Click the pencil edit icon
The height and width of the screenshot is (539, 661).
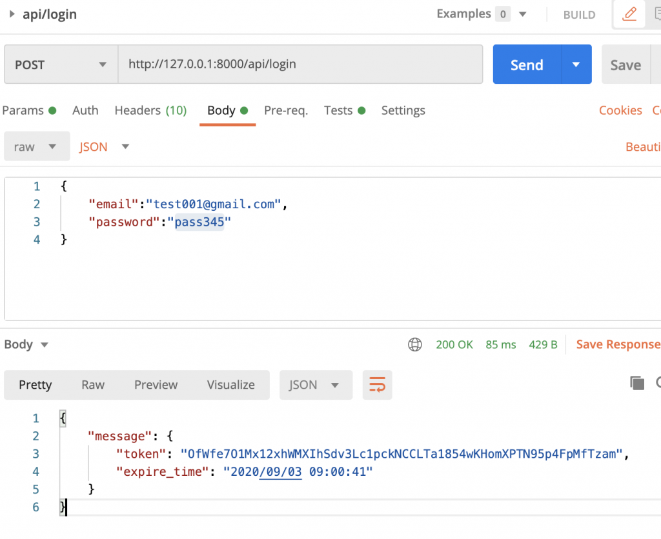629,14
